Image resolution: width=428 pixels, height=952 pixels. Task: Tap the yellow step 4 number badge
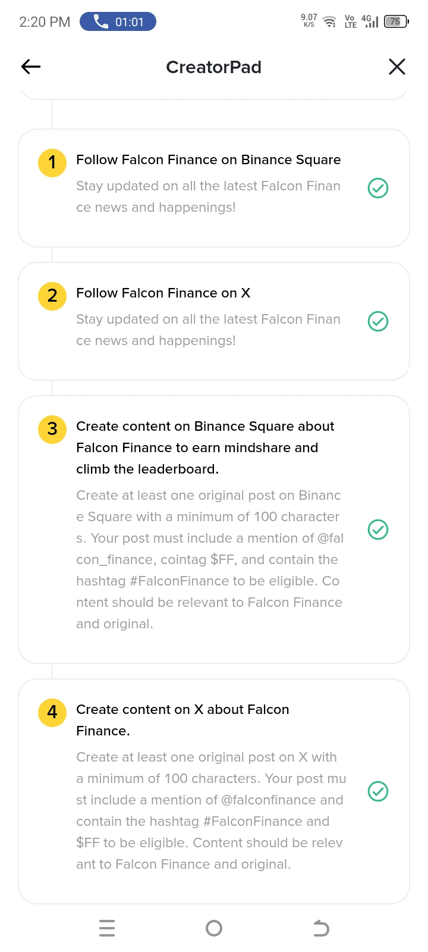pyautogui.click(x=52, y=712)
